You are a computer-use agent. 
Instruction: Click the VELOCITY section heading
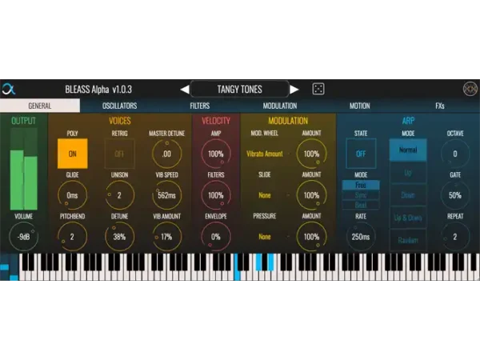click(x=216, y=121)
